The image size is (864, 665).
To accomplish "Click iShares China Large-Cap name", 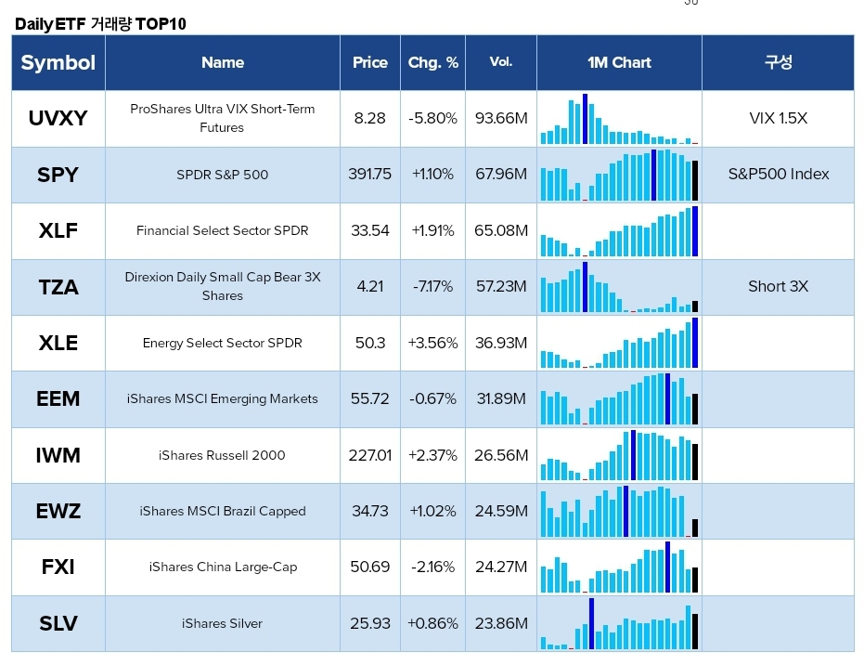I will (x=223, y=567).
